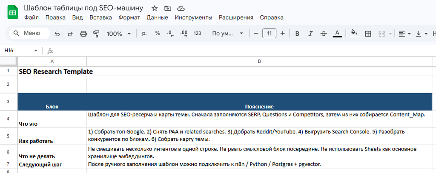
Task: Toggle strikethrough formatting
Action: 324,34
